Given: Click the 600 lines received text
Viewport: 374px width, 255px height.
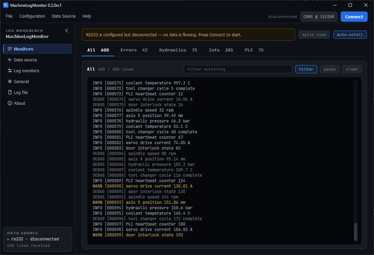Looking at the screenshot, I should [29, 246].
